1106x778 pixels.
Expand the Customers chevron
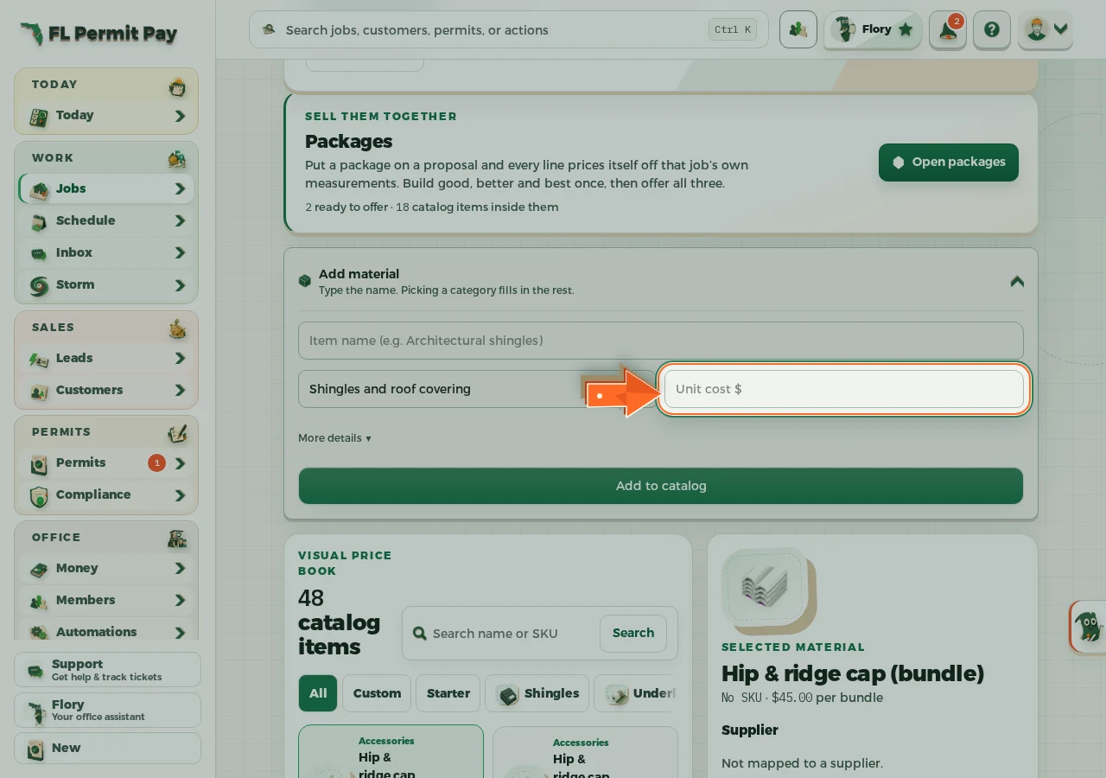click(180, 391)
